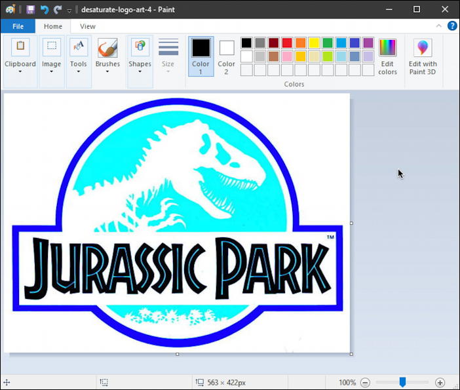Image resolution: width=460 pixels, height=390 pixels.
Task: Undo the last action
Action: click(45, 9)
